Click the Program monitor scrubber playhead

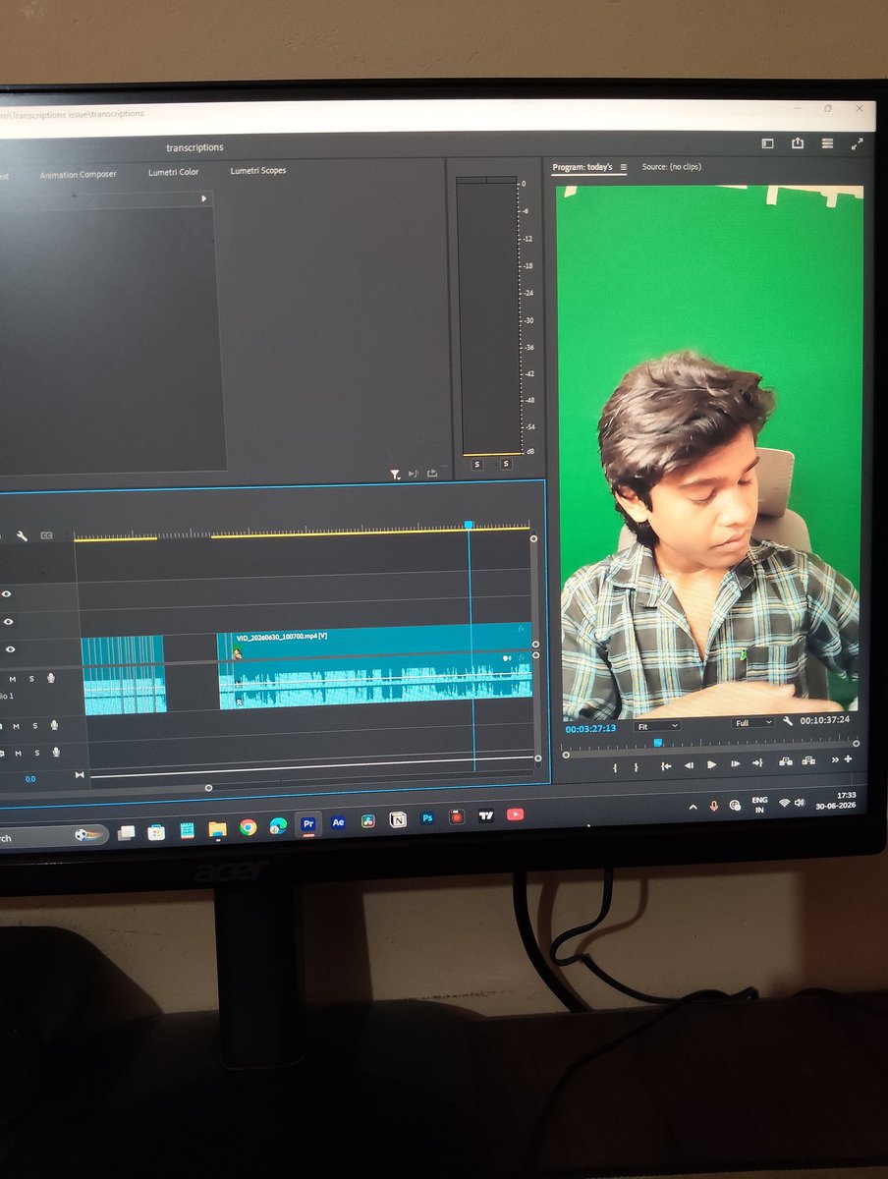(658, 743)
